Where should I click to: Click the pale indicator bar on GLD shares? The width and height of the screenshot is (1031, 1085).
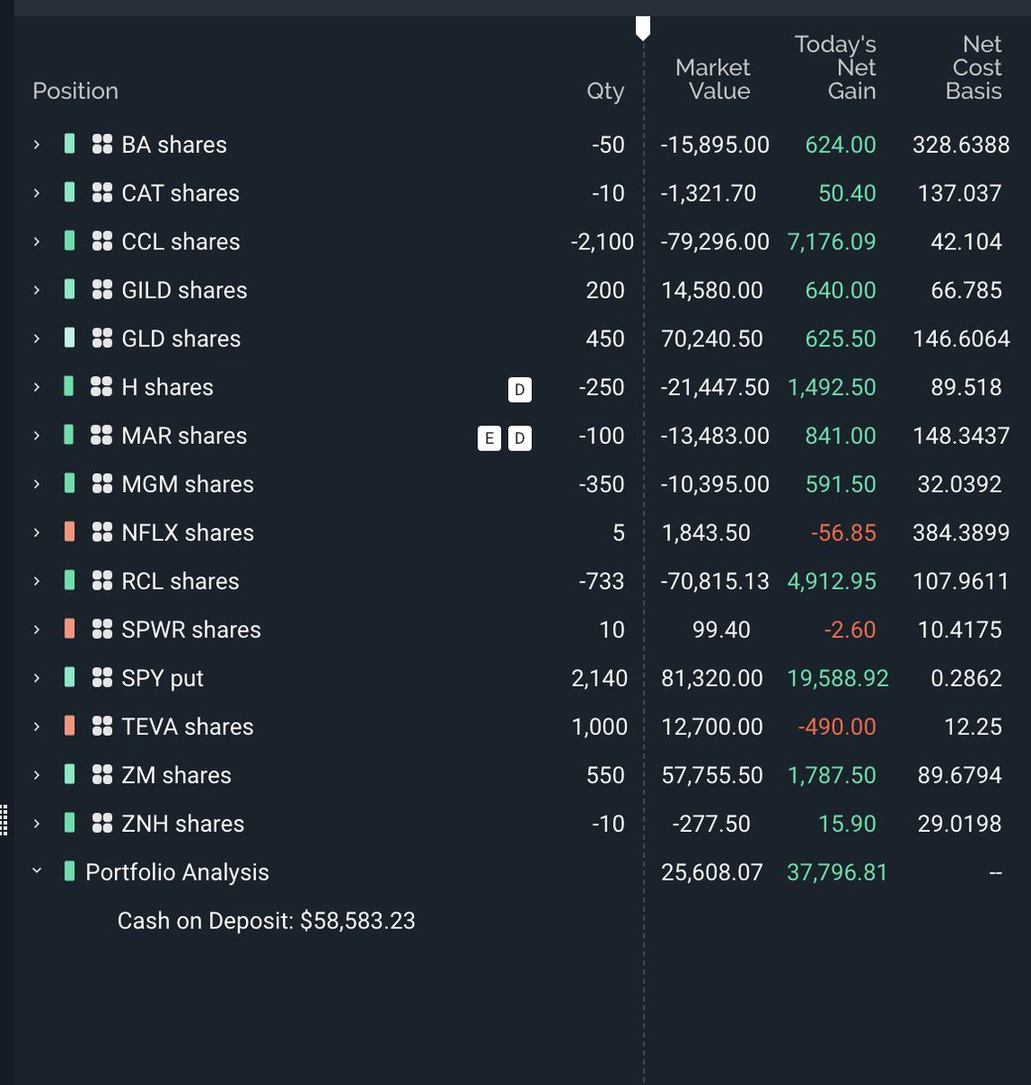(70, 338)
